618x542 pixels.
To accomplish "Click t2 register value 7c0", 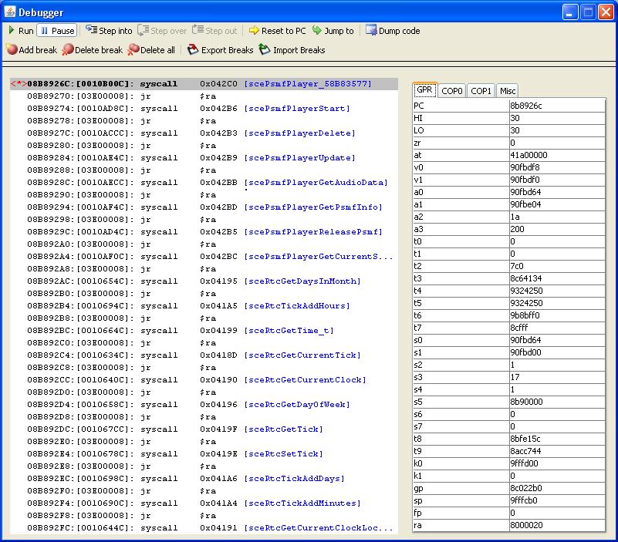I will pyautogui.click(x=557, y=266).
